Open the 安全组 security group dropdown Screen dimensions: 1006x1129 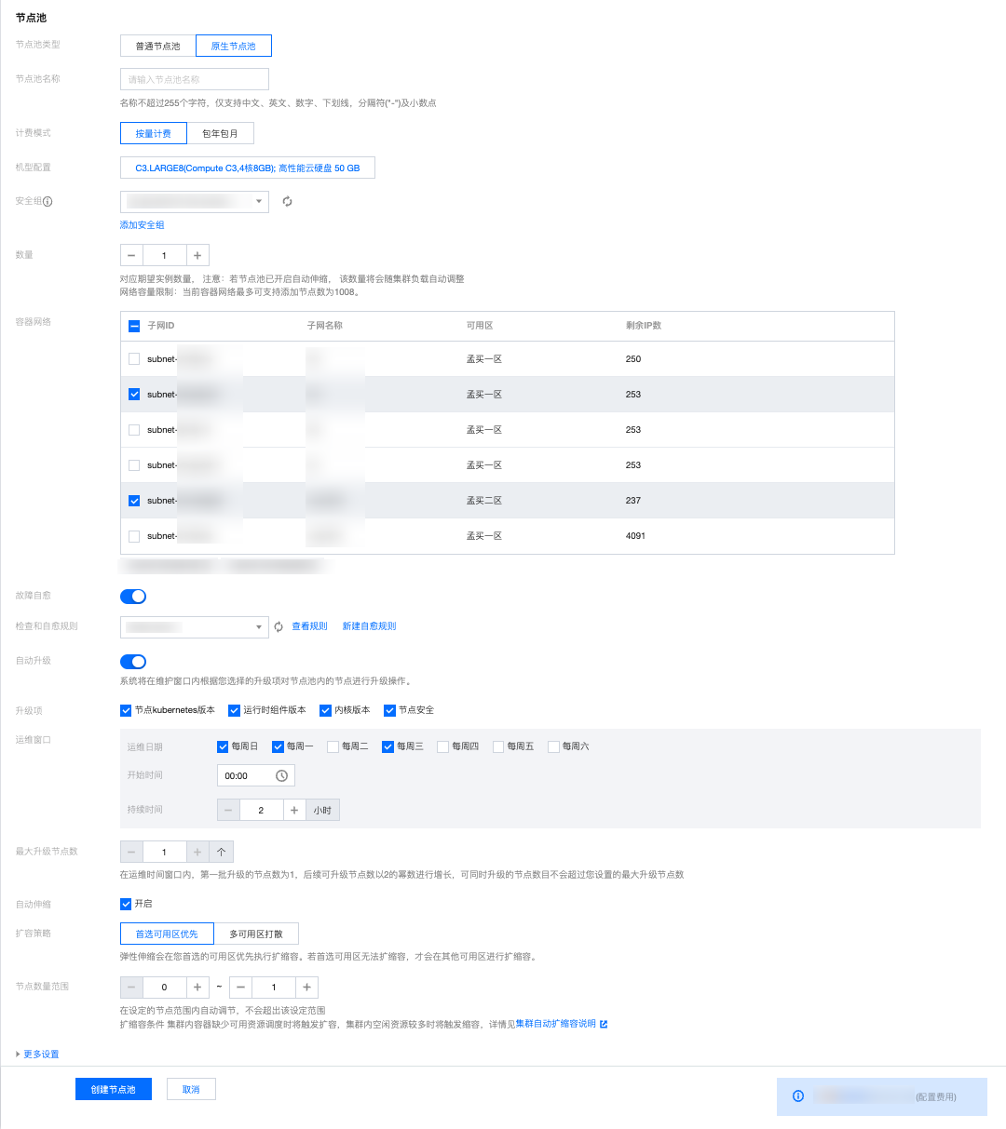point(194,201)
